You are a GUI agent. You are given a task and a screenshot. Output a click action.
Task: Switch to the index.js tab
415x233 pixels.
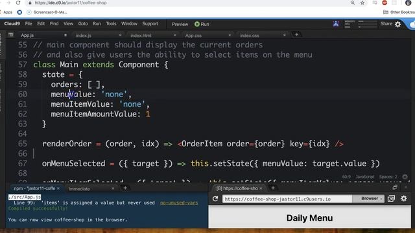click(x=84, y=35)
